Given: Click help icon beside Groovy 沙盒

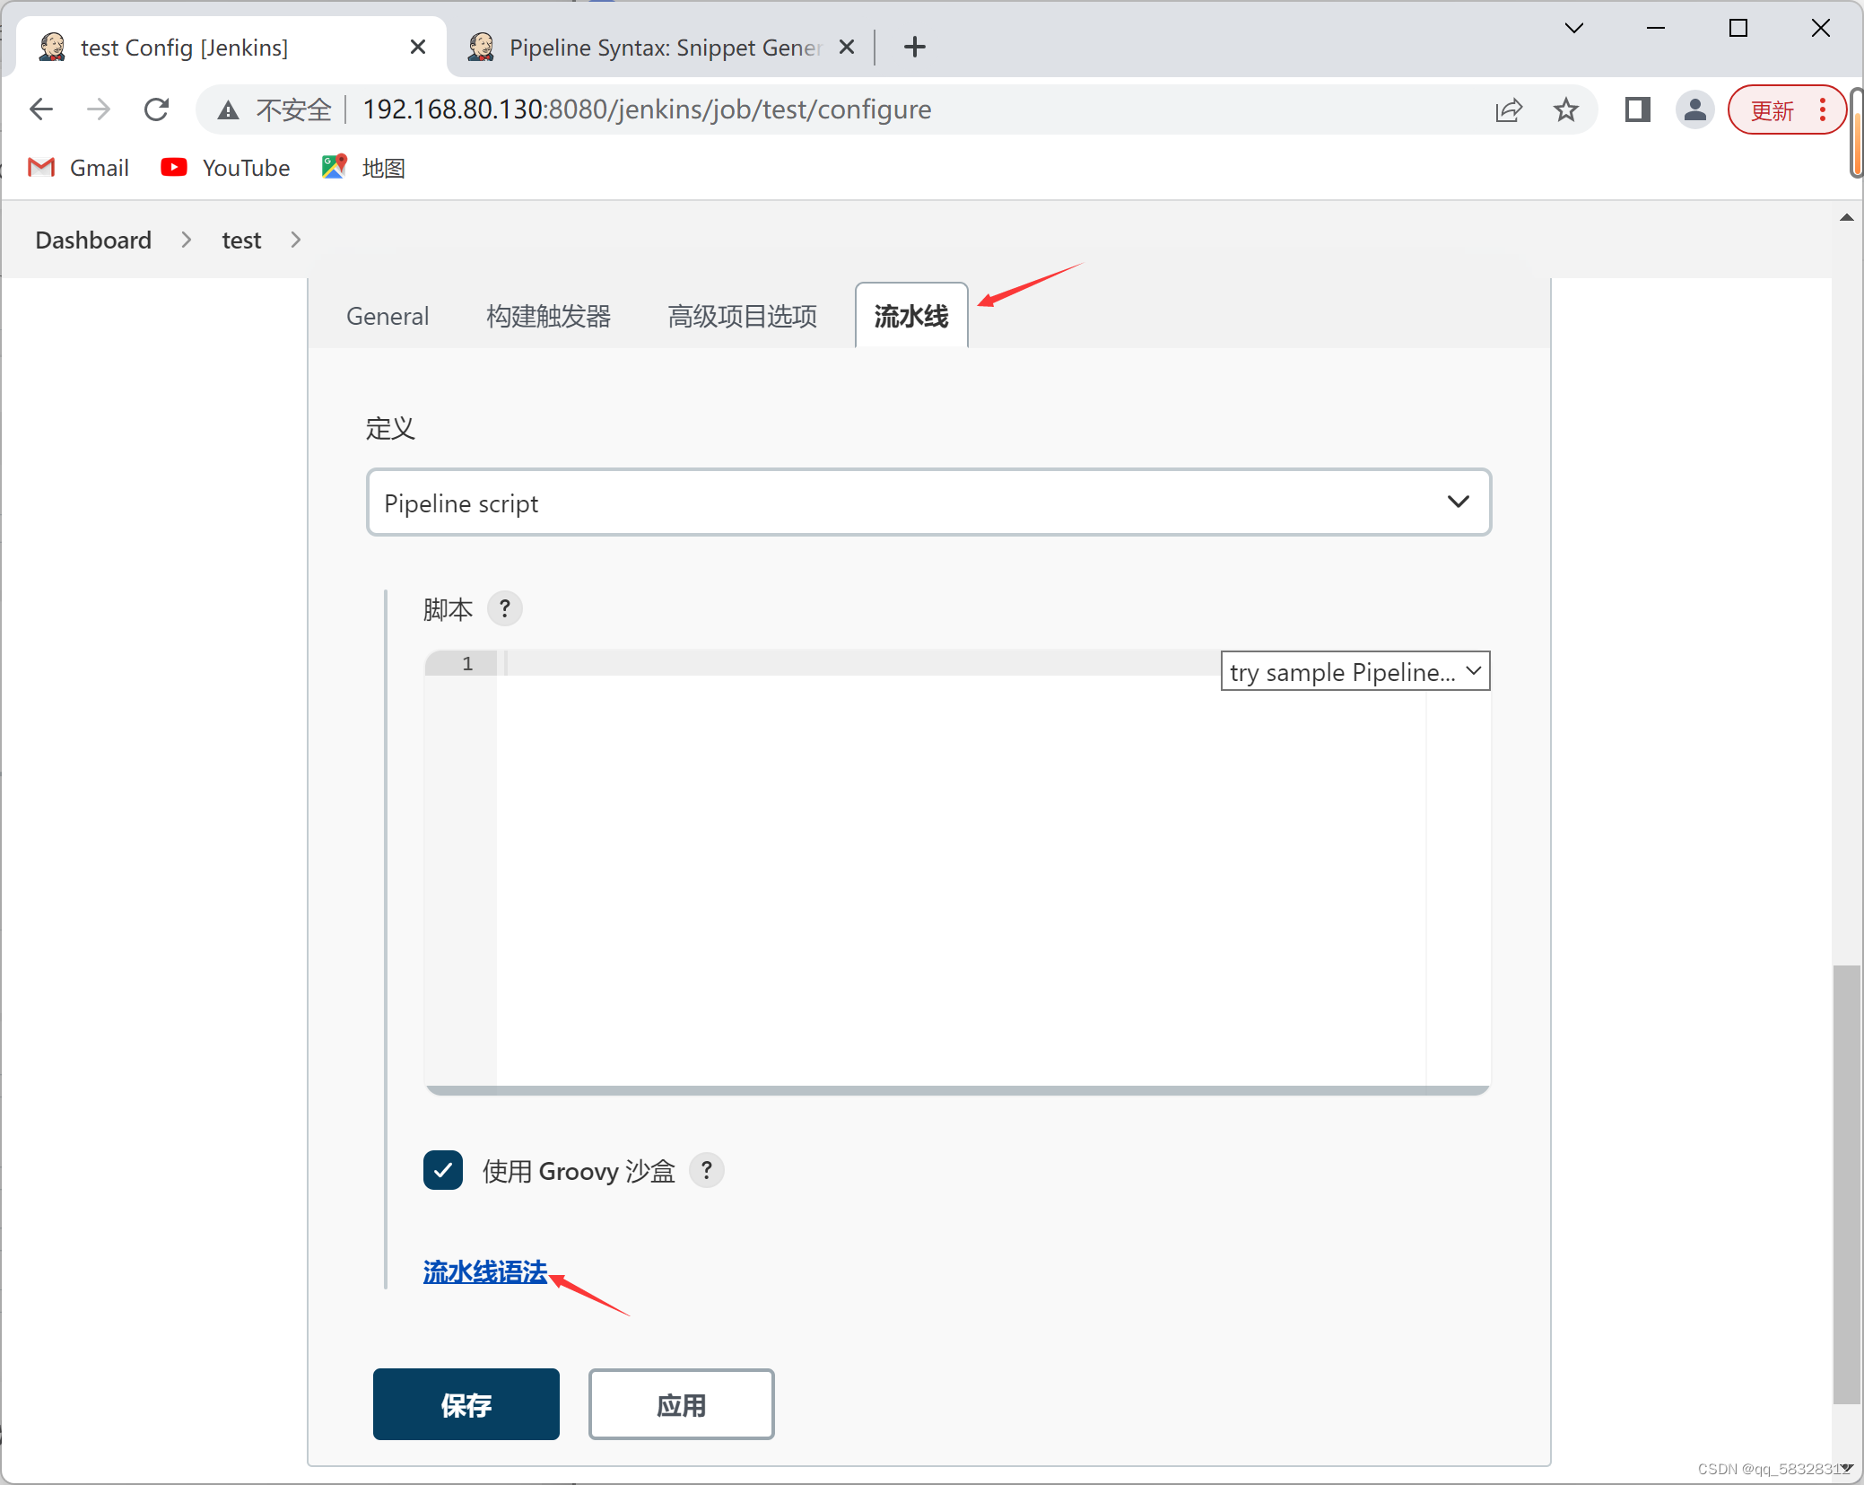Looking at the screenshot, I should click(707, 1170).
